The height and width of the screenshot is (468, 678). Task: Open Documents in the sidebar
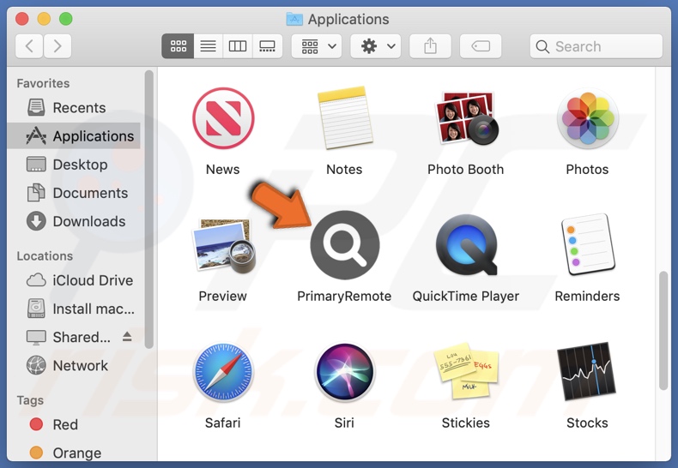click(74, 193)
